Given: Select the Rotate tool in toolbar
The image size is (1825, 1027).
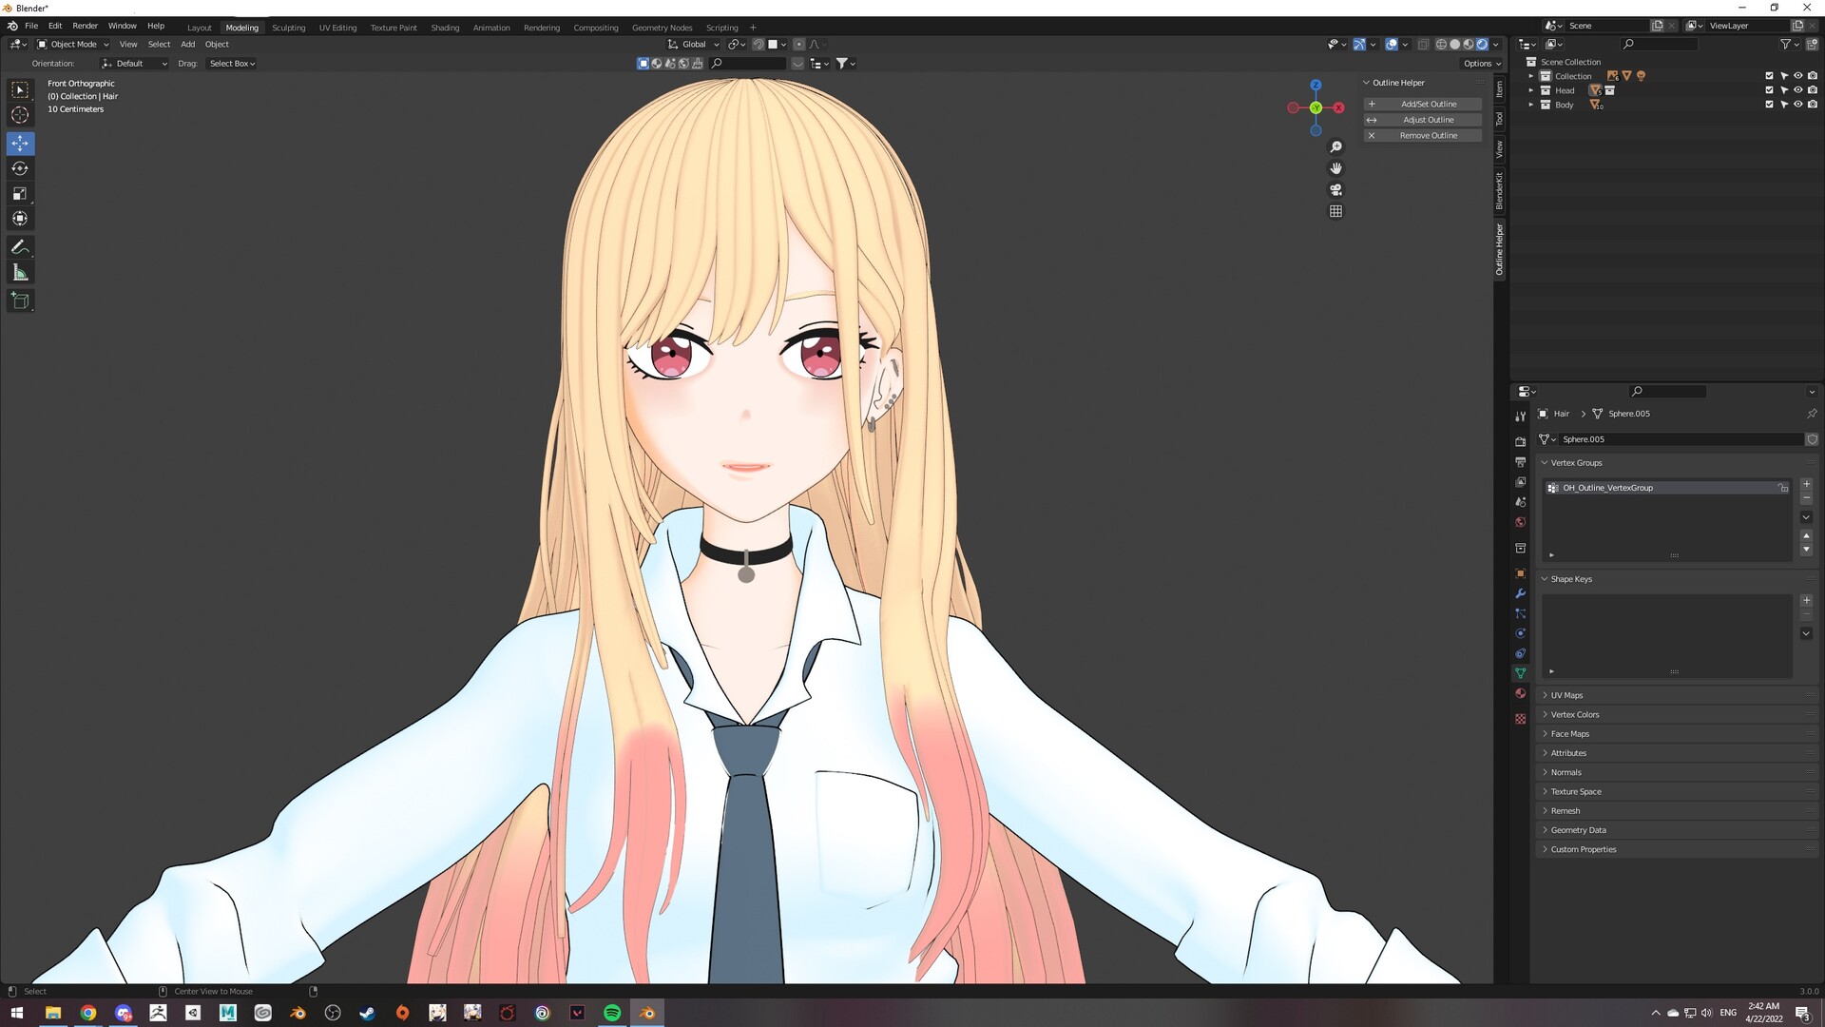Looking at the screenshot, I should [x=20, y=167].
